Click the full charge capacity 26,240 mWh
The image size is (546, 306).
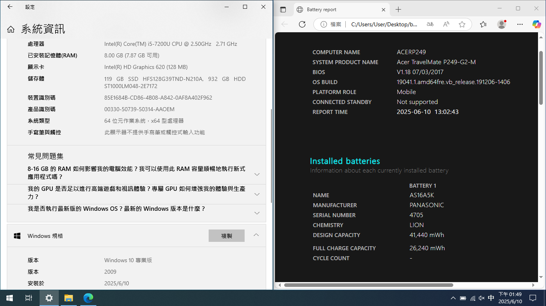pos(427,248)
